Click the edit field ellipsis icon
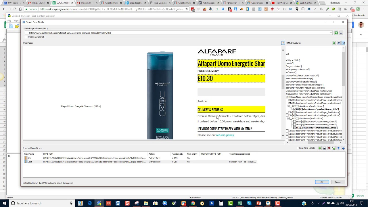The image size is (368, 207). [324, 148]
